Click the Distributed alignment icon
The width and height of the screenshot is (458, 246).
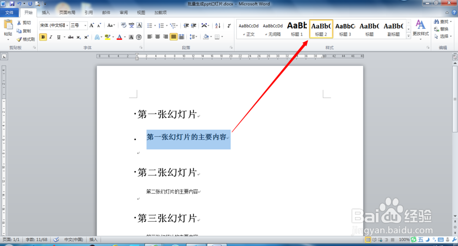pyautogui.click(x=181, y=37)
